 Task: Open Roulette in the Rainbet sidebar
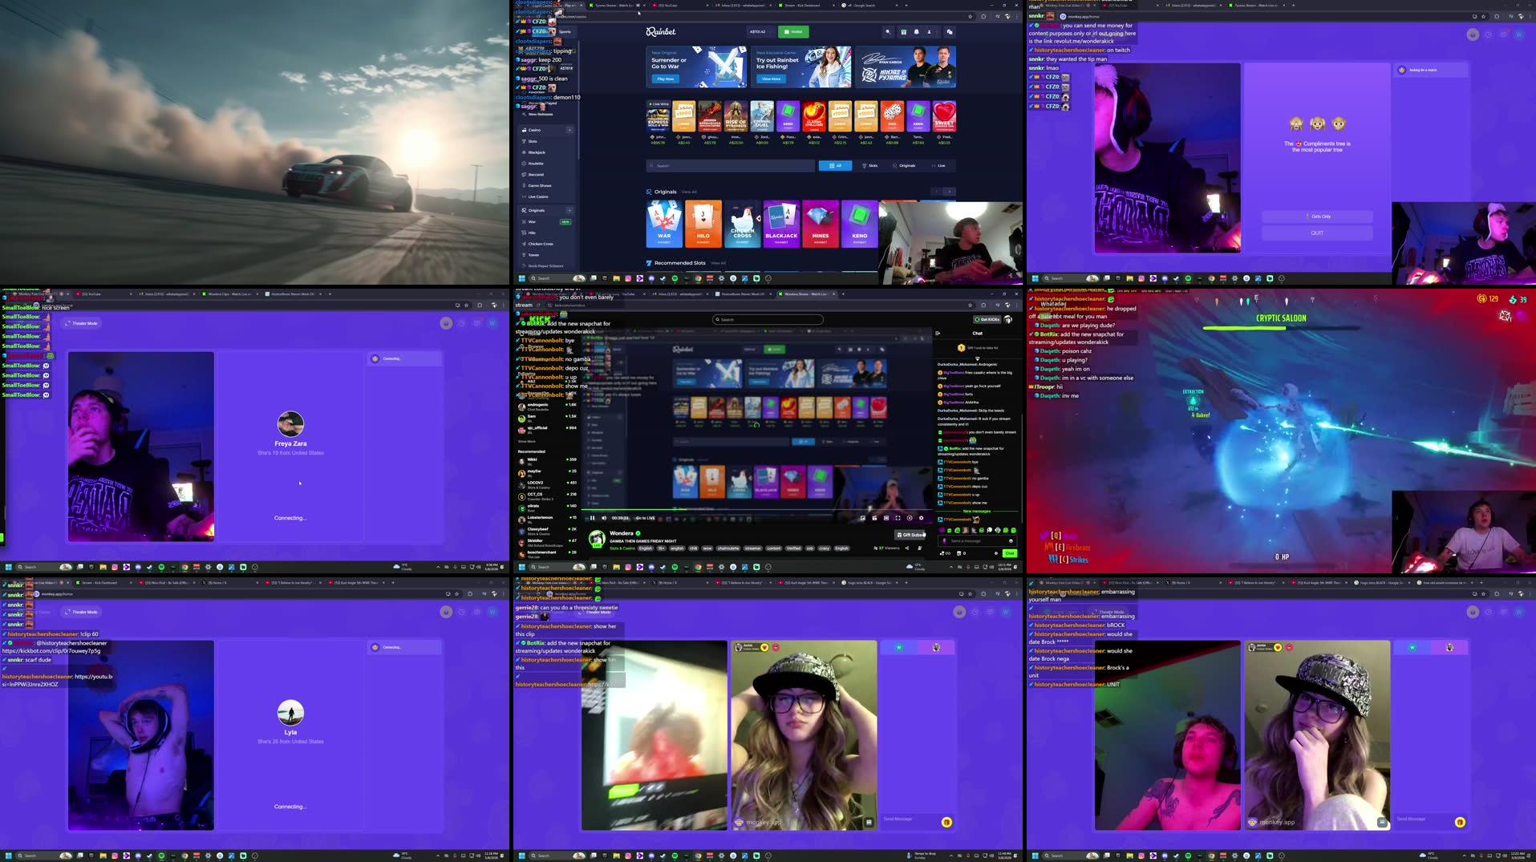click(535, 164)
